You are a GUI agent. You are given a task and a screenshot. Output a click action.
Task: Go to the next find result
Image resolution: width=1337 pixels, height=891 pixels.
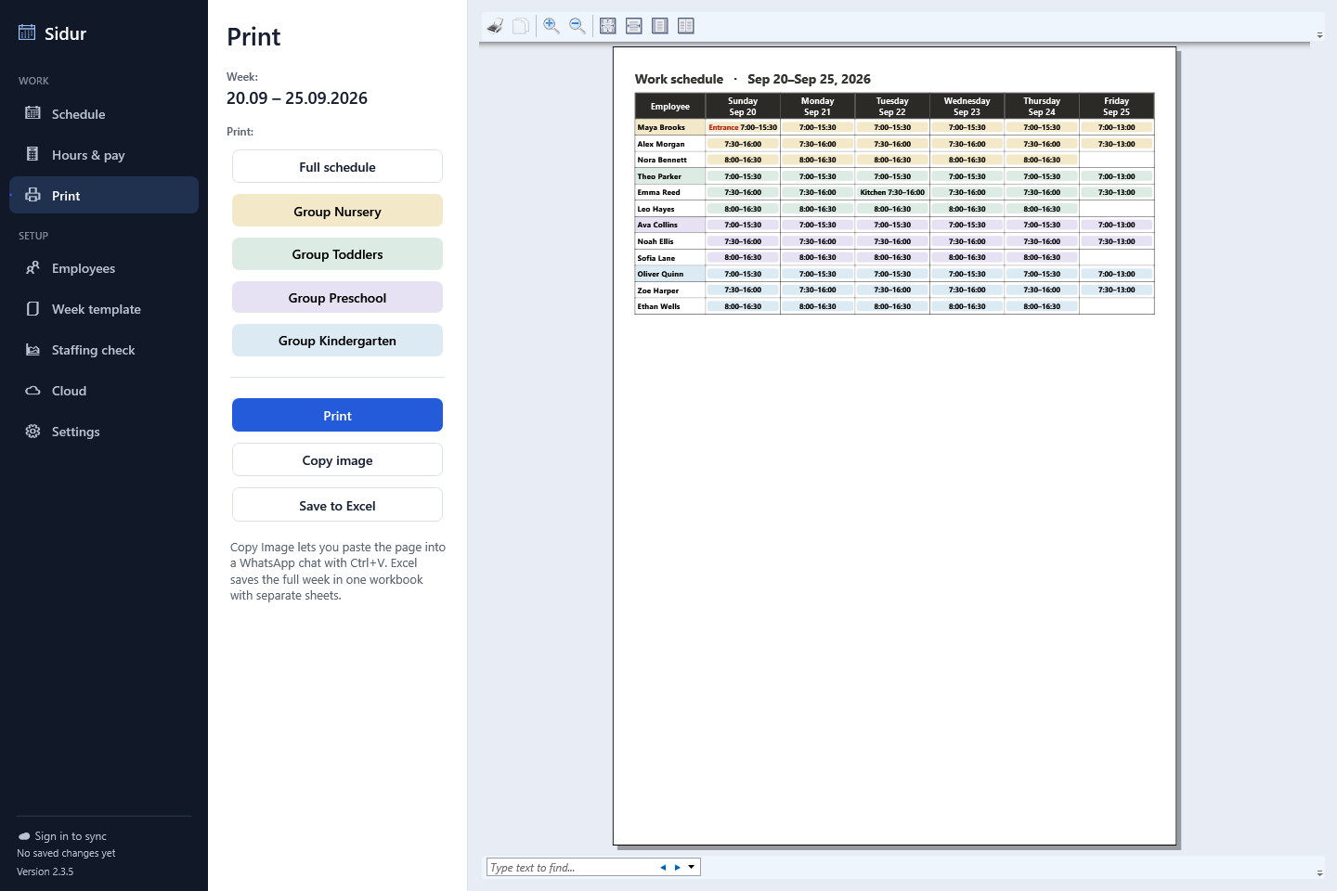pos(678,867)
